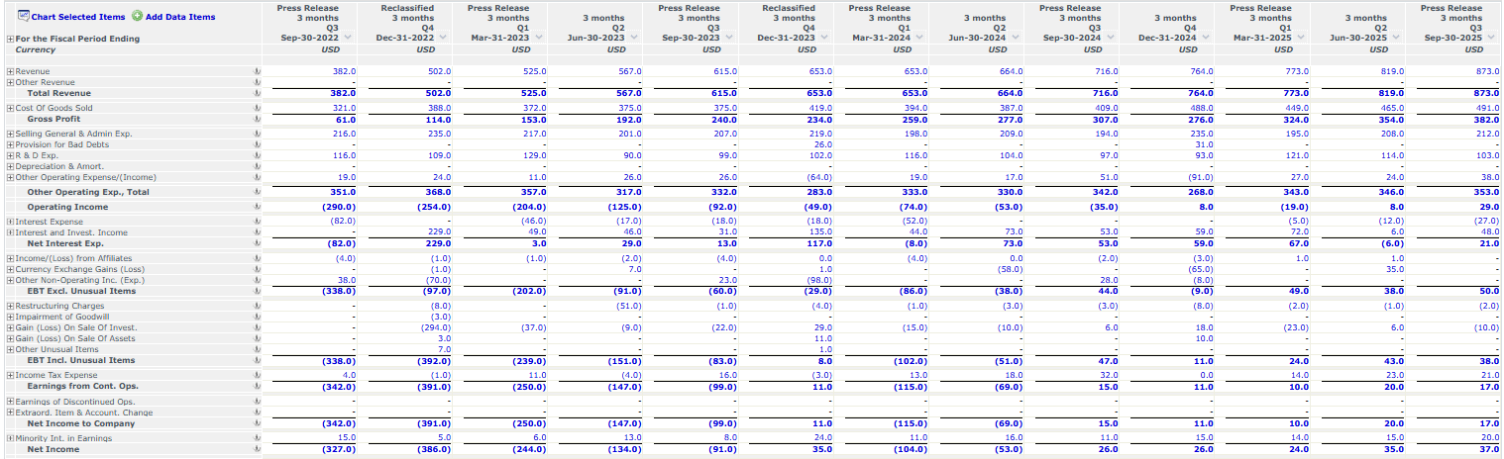Click the row icon for Selling General & Admin Exp.

257,134
